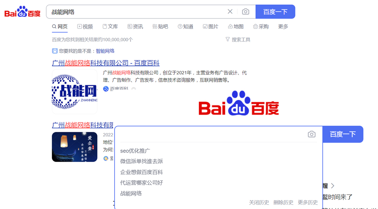The width and height of the screenshot is (378, 209).
Task: Switch to the 视频 tab
Action: tap(85, 27)
